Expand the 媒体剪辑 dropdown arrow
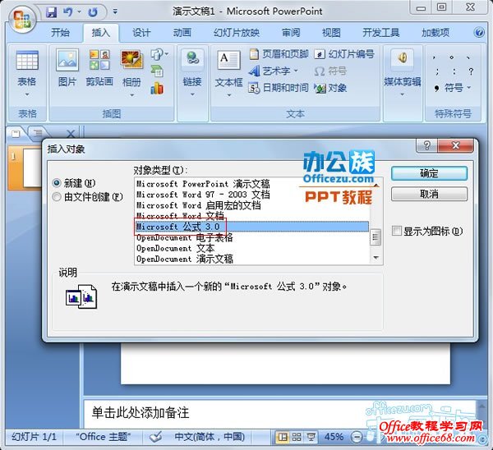This screenshot has width=493, height=450. pos(402,94)
